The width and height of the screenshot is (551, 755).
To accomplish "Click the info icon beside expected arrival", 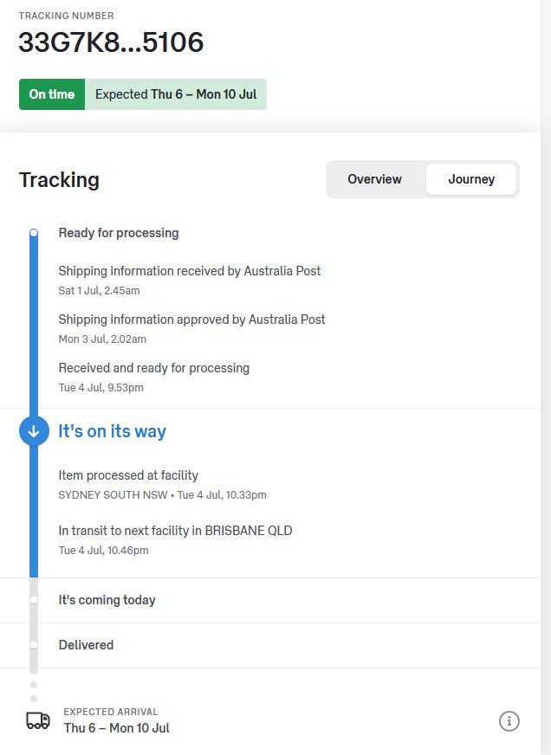I will [x=509, y=720].
